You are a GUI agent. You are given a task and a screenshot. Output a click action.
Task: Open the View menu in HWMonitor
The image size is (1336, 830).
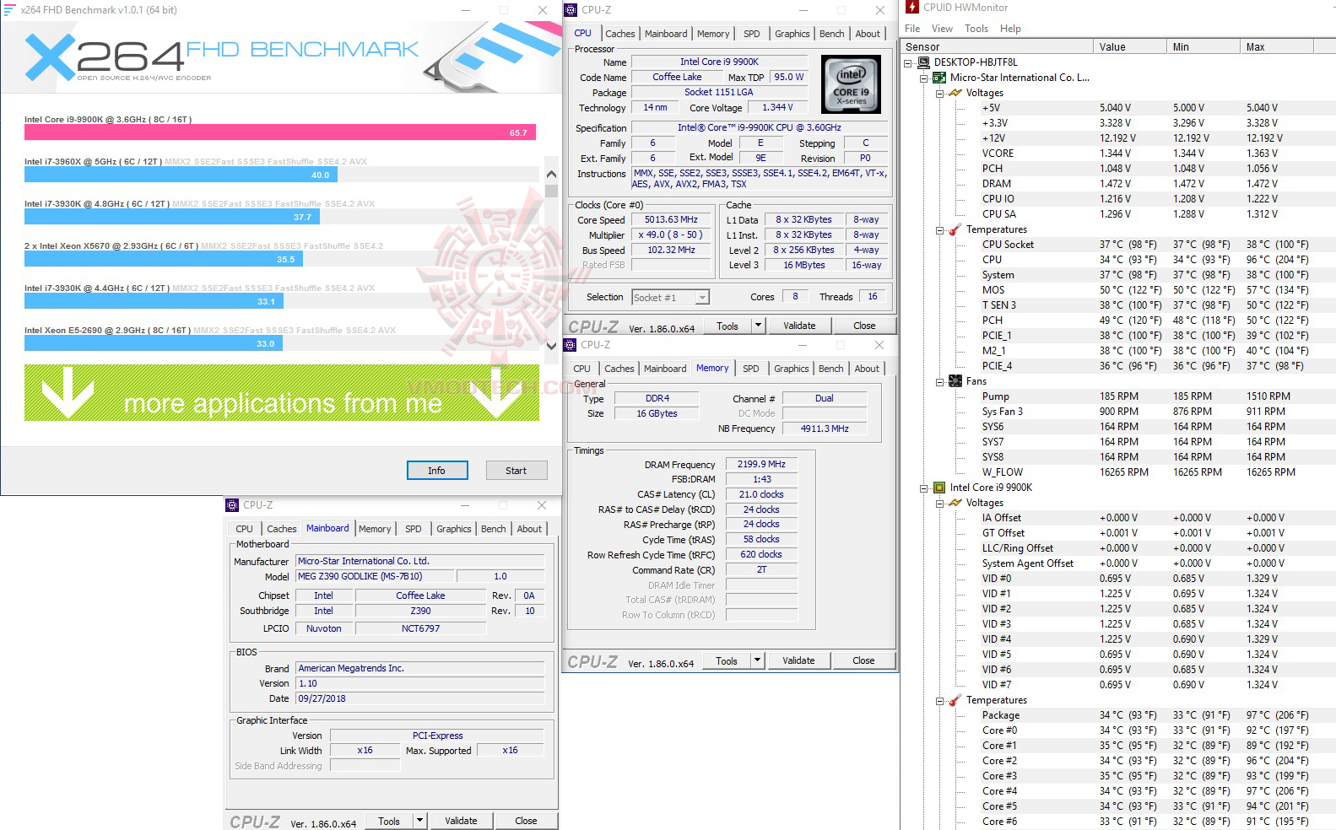(942, 29)
